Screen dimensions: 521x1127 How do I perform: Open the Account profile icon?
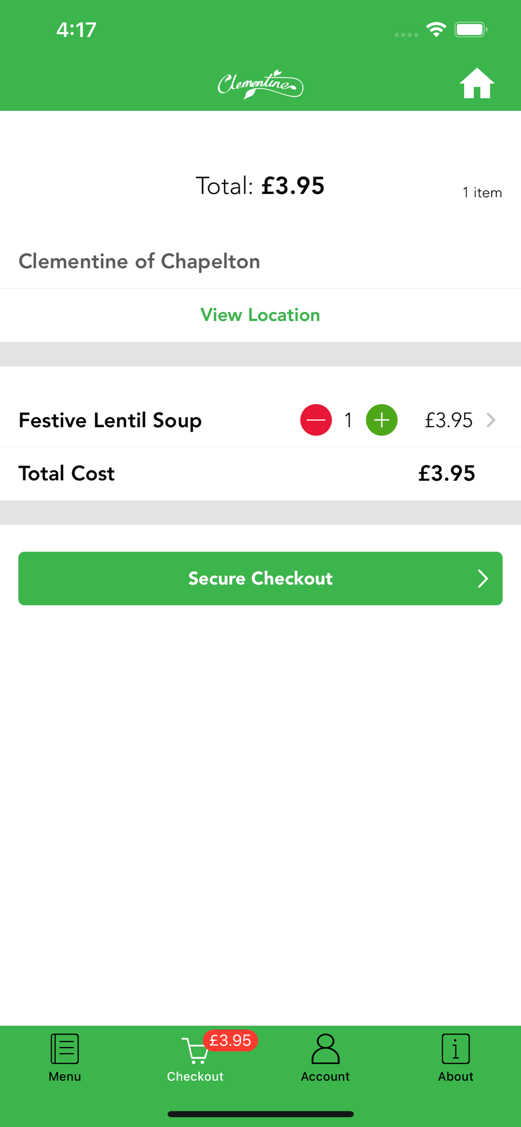click(x=325, y=1049)
